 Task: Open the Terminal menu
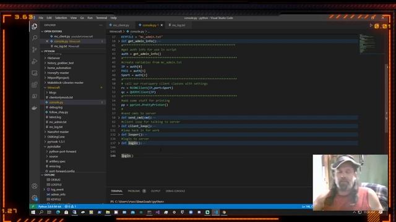(x=101, y=18)
